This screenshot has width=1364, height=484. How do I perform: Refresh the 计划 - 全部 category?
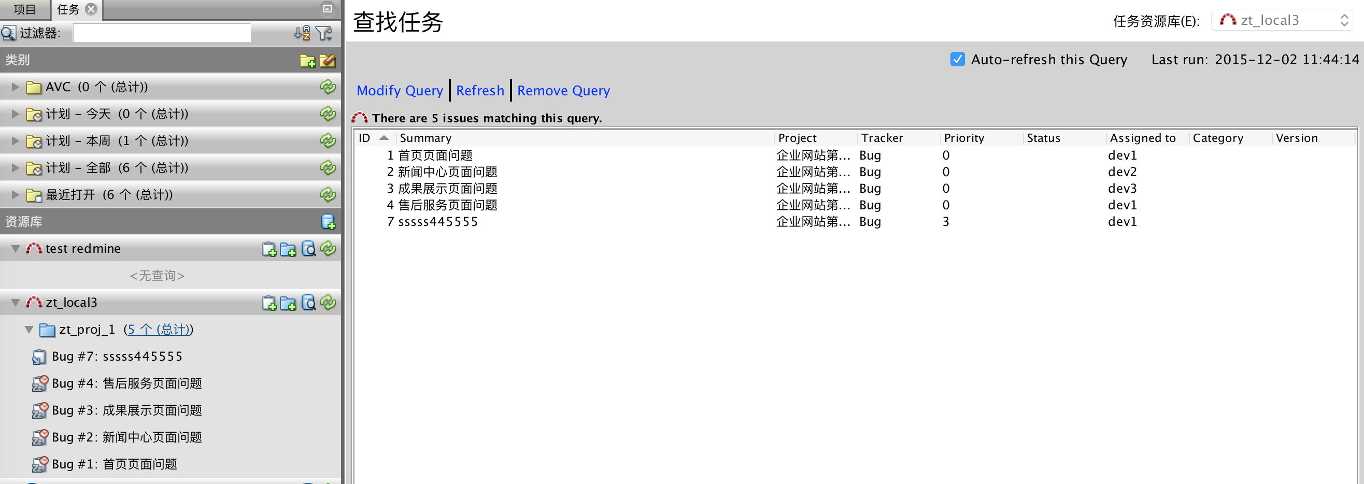[328, 168]
